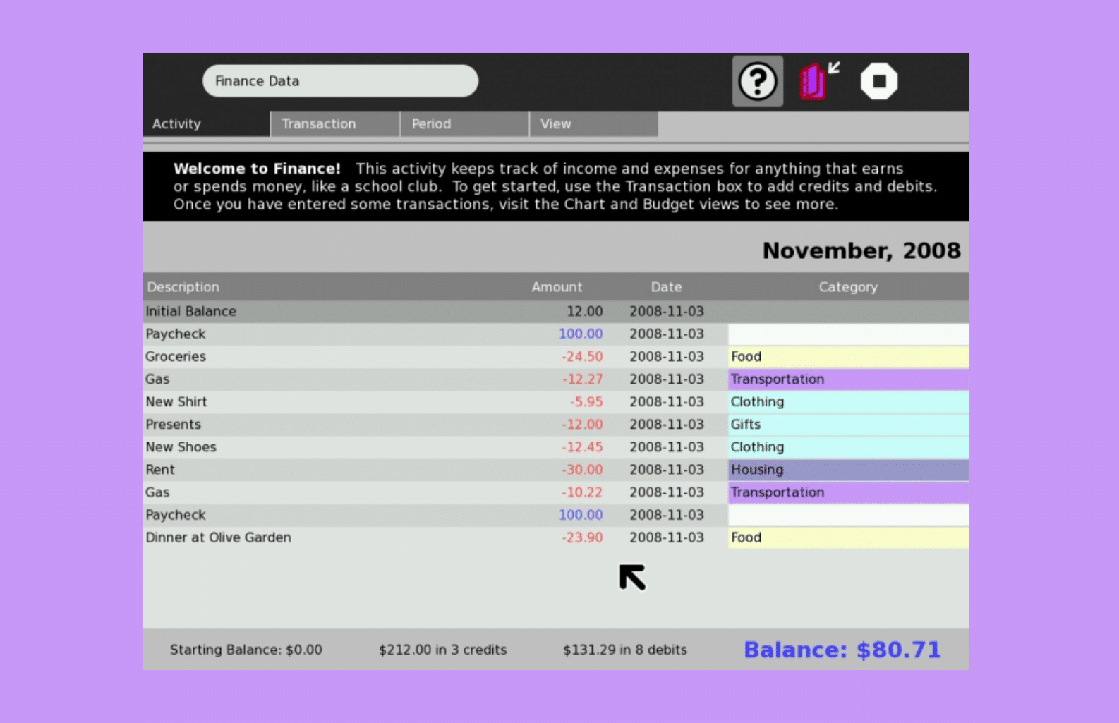The image size is (1119, 723).
Task: Click the Category column header
Action: [x=848, y=287]
